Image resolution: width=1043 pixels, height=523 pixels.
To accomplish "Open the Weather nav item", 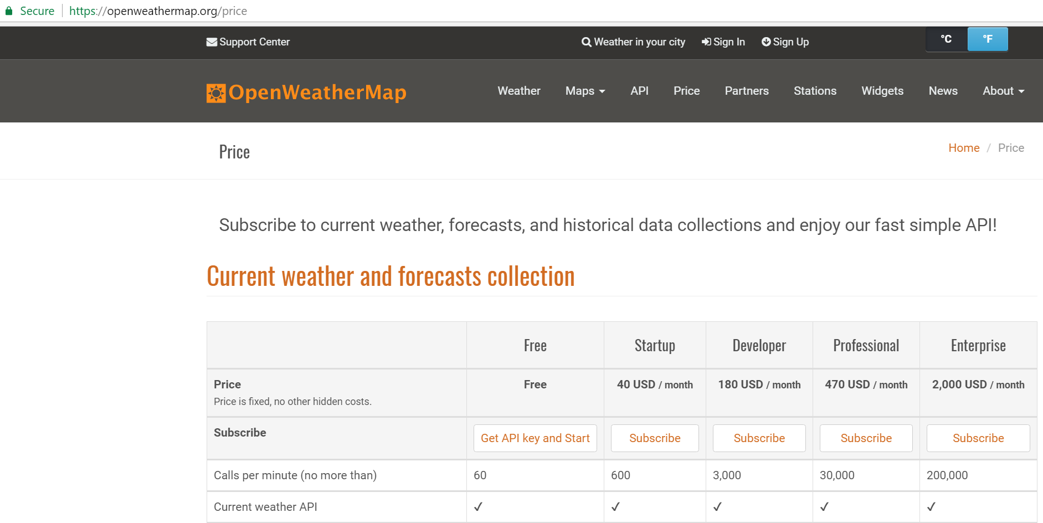I will (x=519, y=91).
